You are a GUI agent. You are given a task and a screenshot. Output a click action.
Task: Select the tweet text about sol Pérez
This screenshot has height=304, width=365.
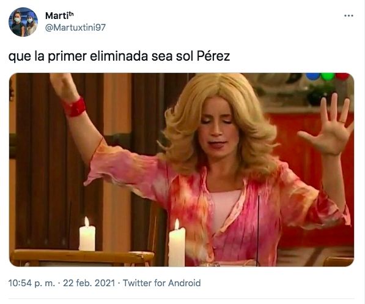tap(119, 56)
